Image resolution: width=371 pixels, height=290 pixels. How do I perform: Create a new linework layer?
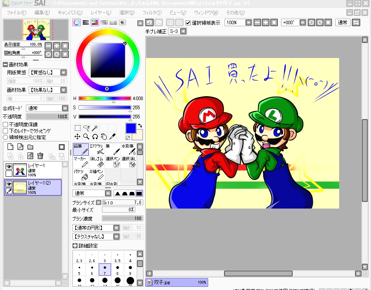pyautogui.click(x=20, y=147)
